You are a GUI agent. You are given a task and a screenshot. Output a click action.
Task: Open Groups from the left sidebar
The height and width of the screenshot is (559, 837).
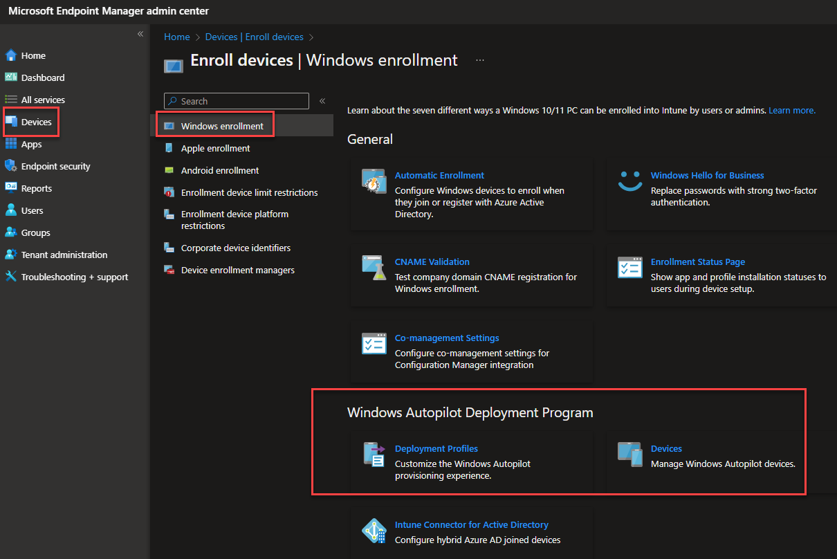tap(12, 232)
